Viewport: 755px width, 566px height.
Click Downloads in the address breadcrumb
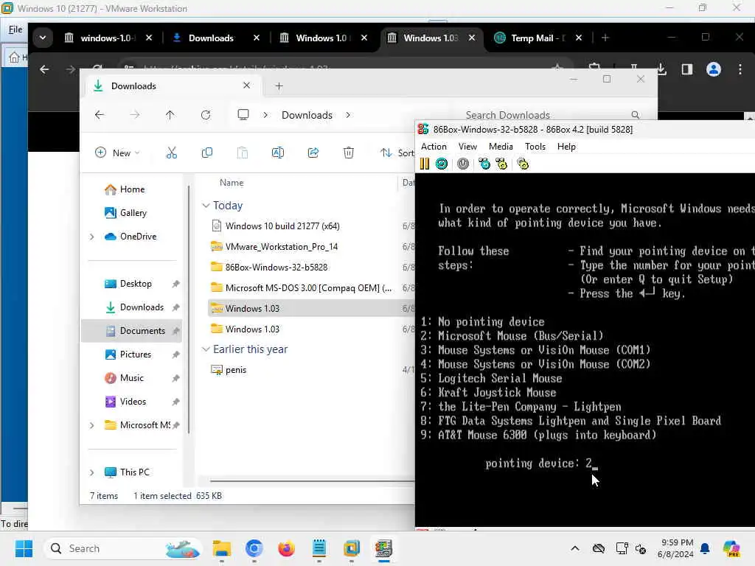[307, 115]
